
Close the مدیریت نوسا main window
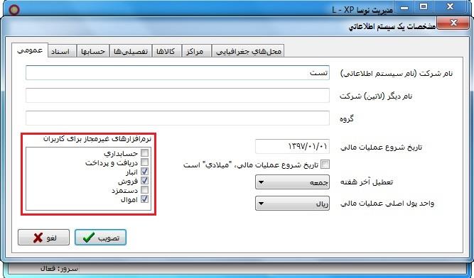450,6
